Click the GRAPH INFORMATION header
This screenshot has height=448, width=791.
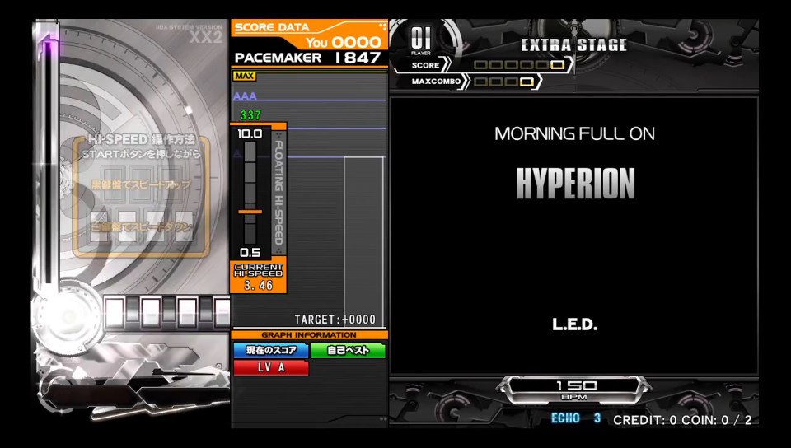tap(309, 335)
